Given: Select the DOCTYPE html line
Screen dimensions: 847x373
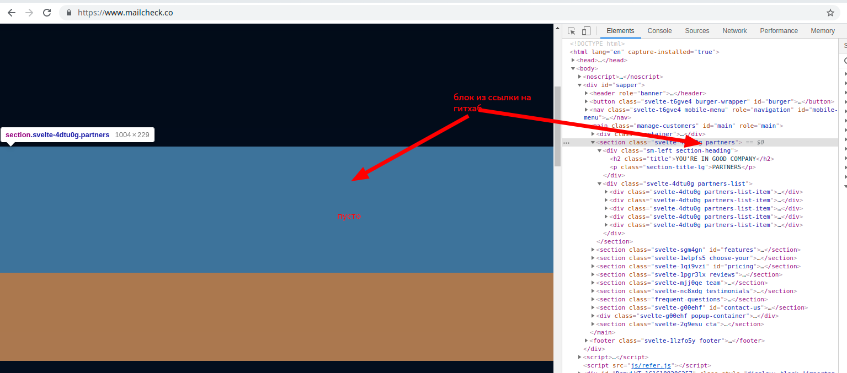Looking at the screenshot, I should click(x=598, y=44).
